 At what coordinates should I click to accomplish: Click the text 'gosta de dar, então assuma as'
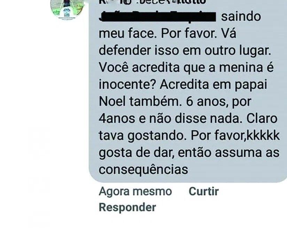pos(189,153)
